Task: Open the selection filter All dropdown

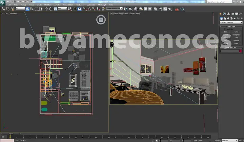Action: click(20, 8)
